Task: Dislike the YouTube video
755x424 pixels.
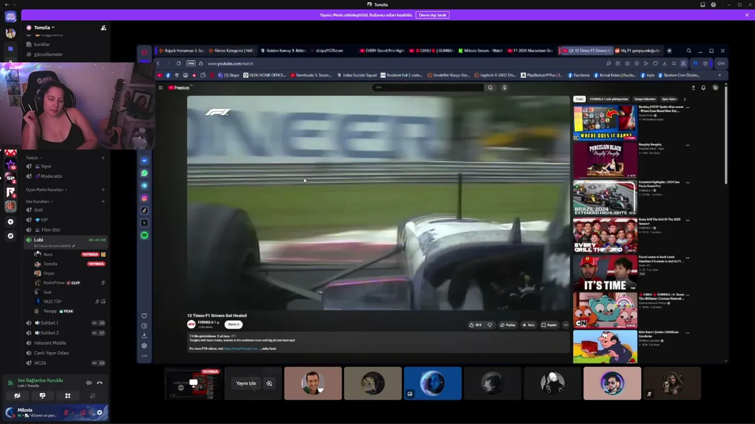Action: (x=490, y=325)
